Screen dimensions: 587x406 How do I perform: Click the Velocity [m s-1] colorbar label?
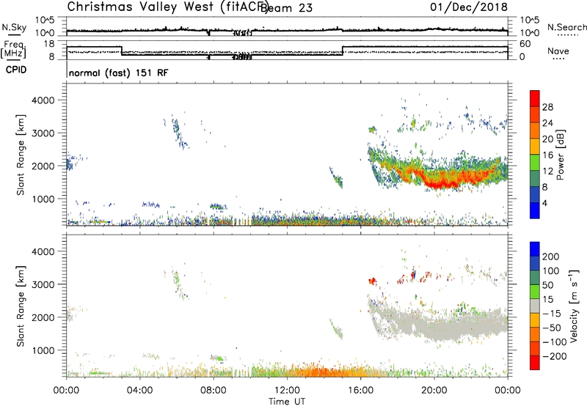tap(574, 306)
